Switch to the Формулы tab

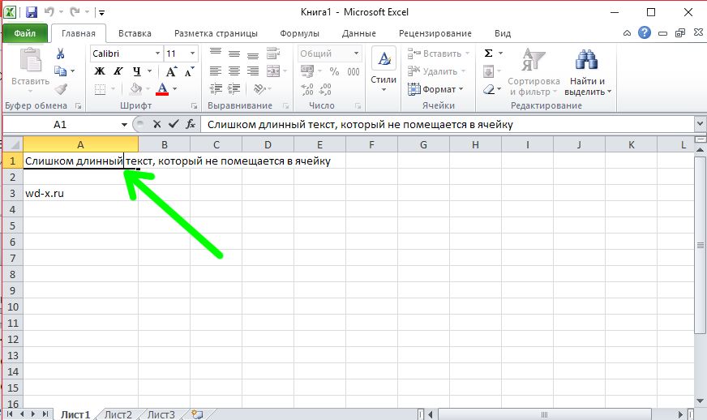coord(299,33)
